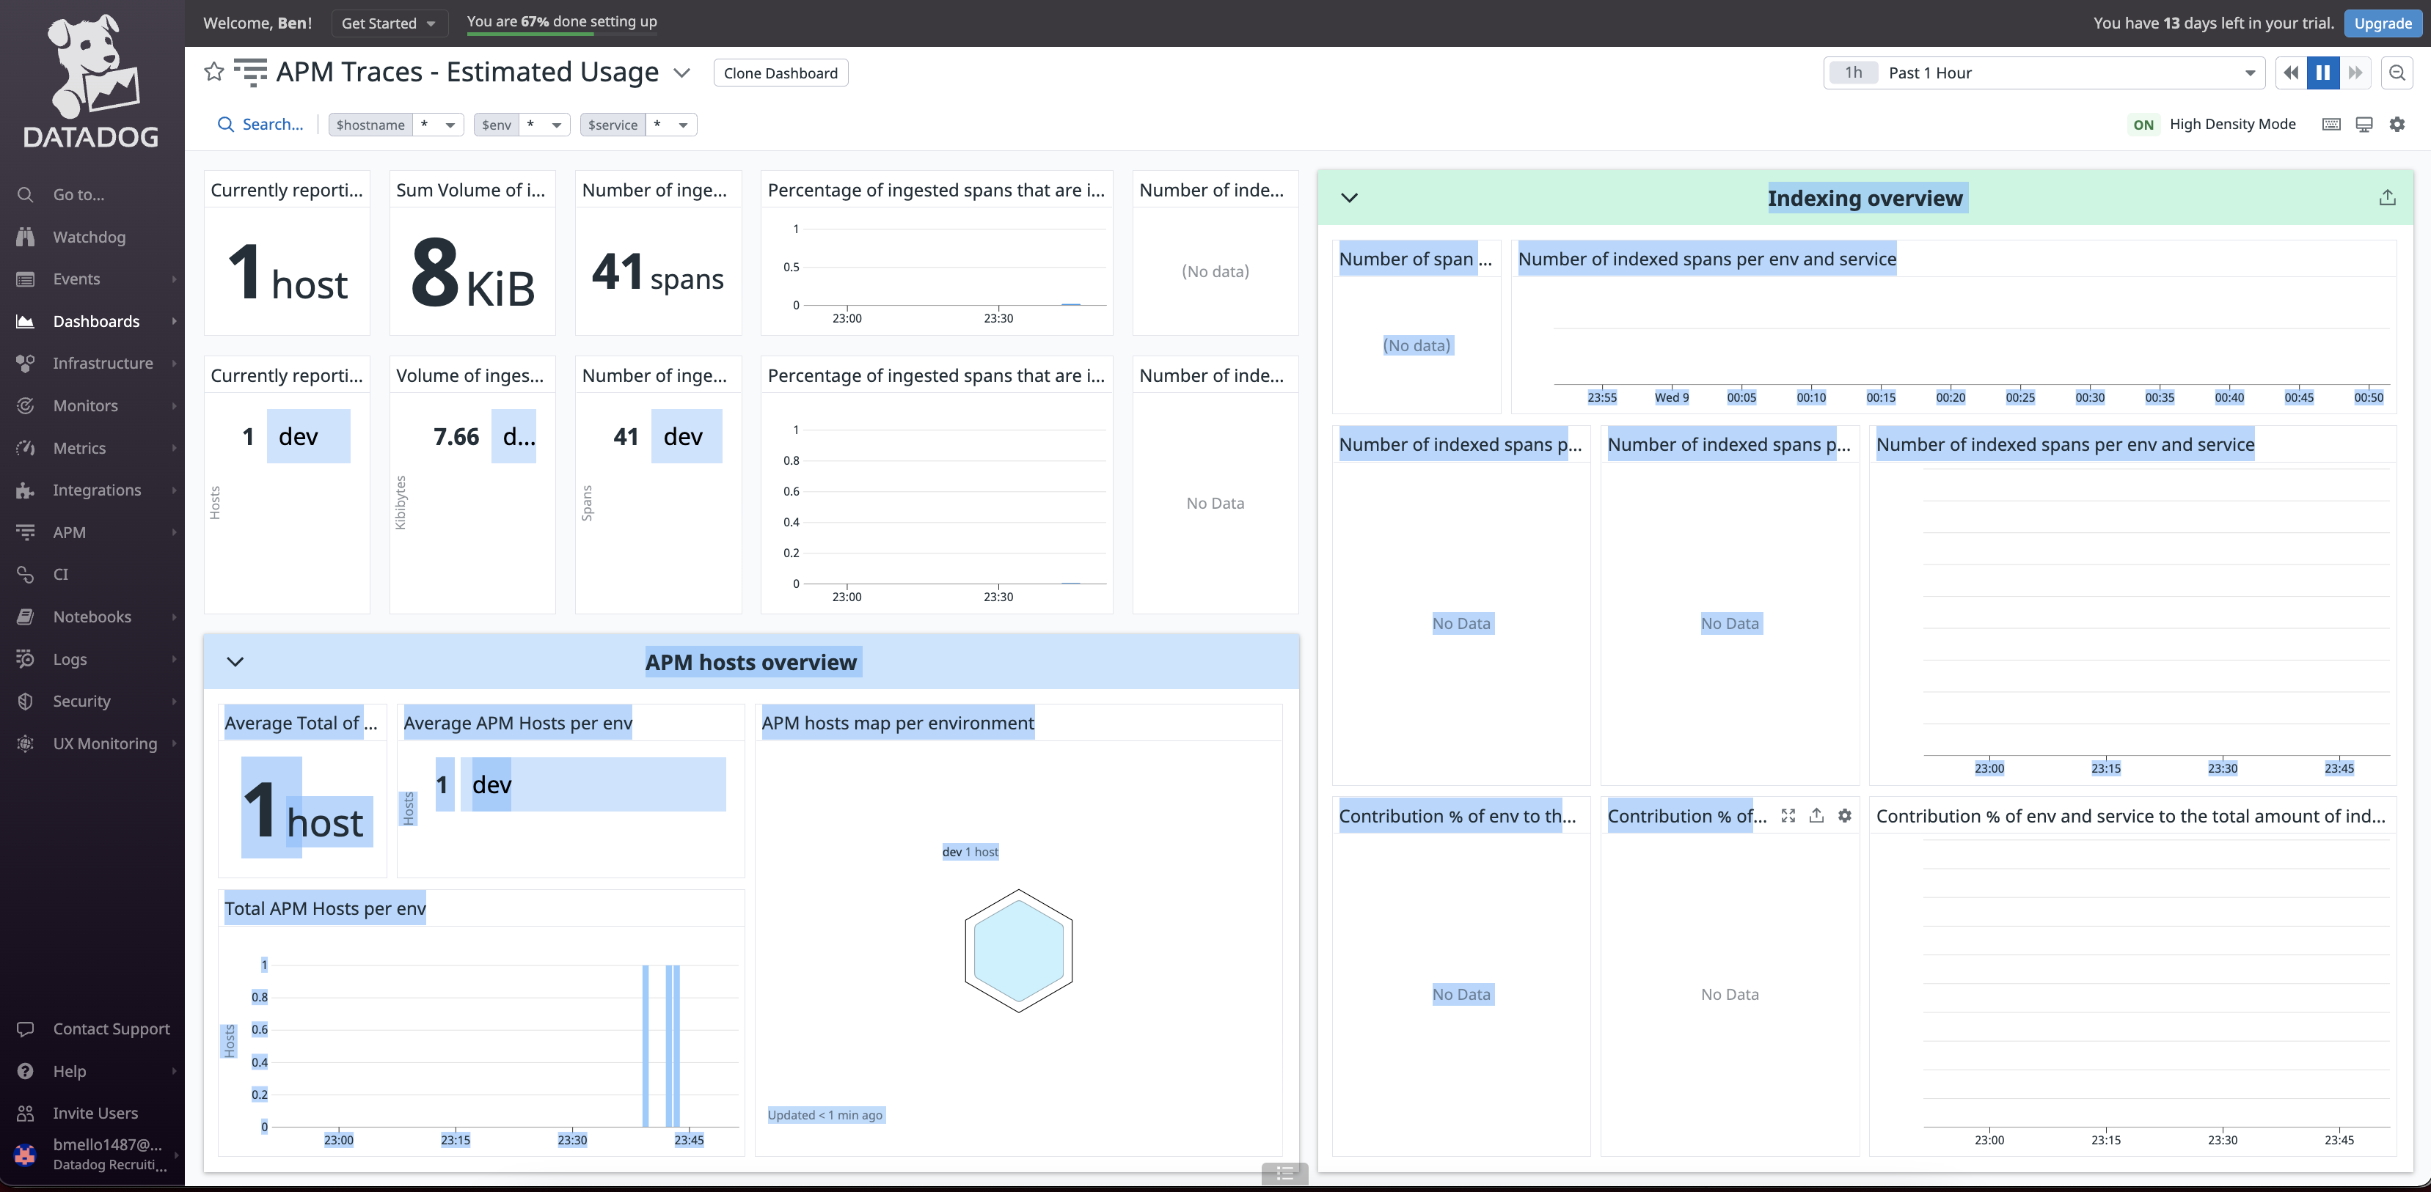Image resolution: width=2431 pixels, height=1192 pixels.
Task: Collapse the Indexing overview group
Action: [1350, 197]
